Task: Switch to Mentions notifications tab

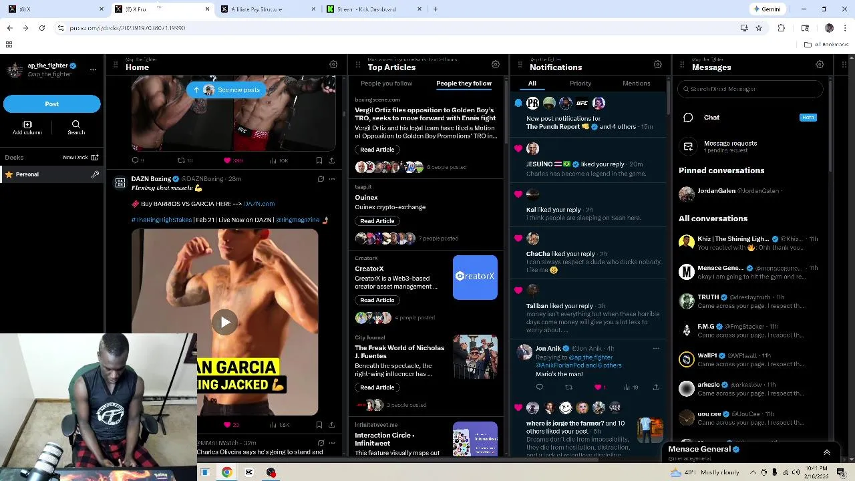Action: [636, 84]
